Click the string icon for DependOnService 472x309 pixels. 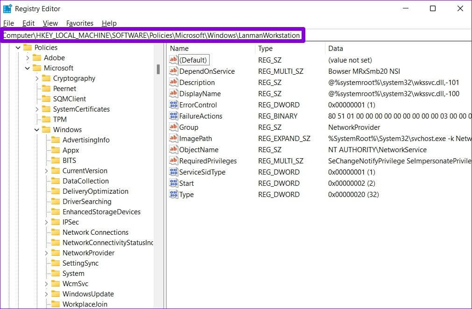173,71
